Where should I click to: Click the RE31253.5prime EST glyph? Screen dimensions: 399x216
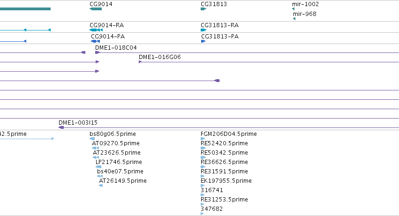coord(202,204)
